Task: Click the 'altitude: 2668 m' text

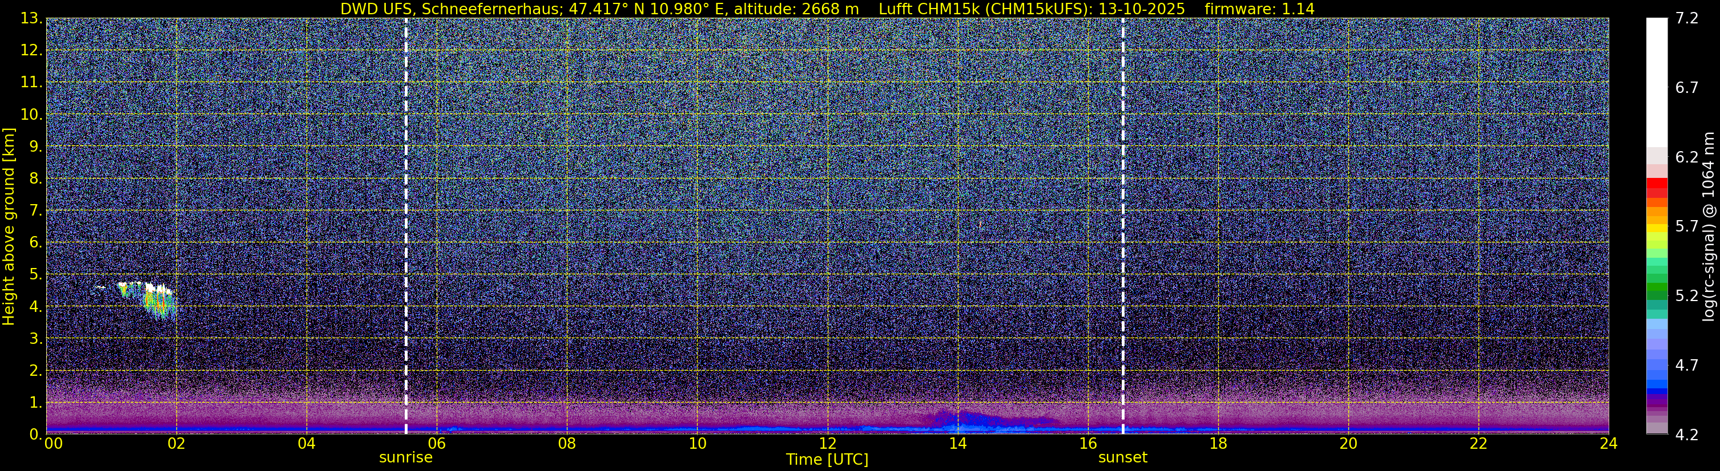Action: (x=796, y=9)
